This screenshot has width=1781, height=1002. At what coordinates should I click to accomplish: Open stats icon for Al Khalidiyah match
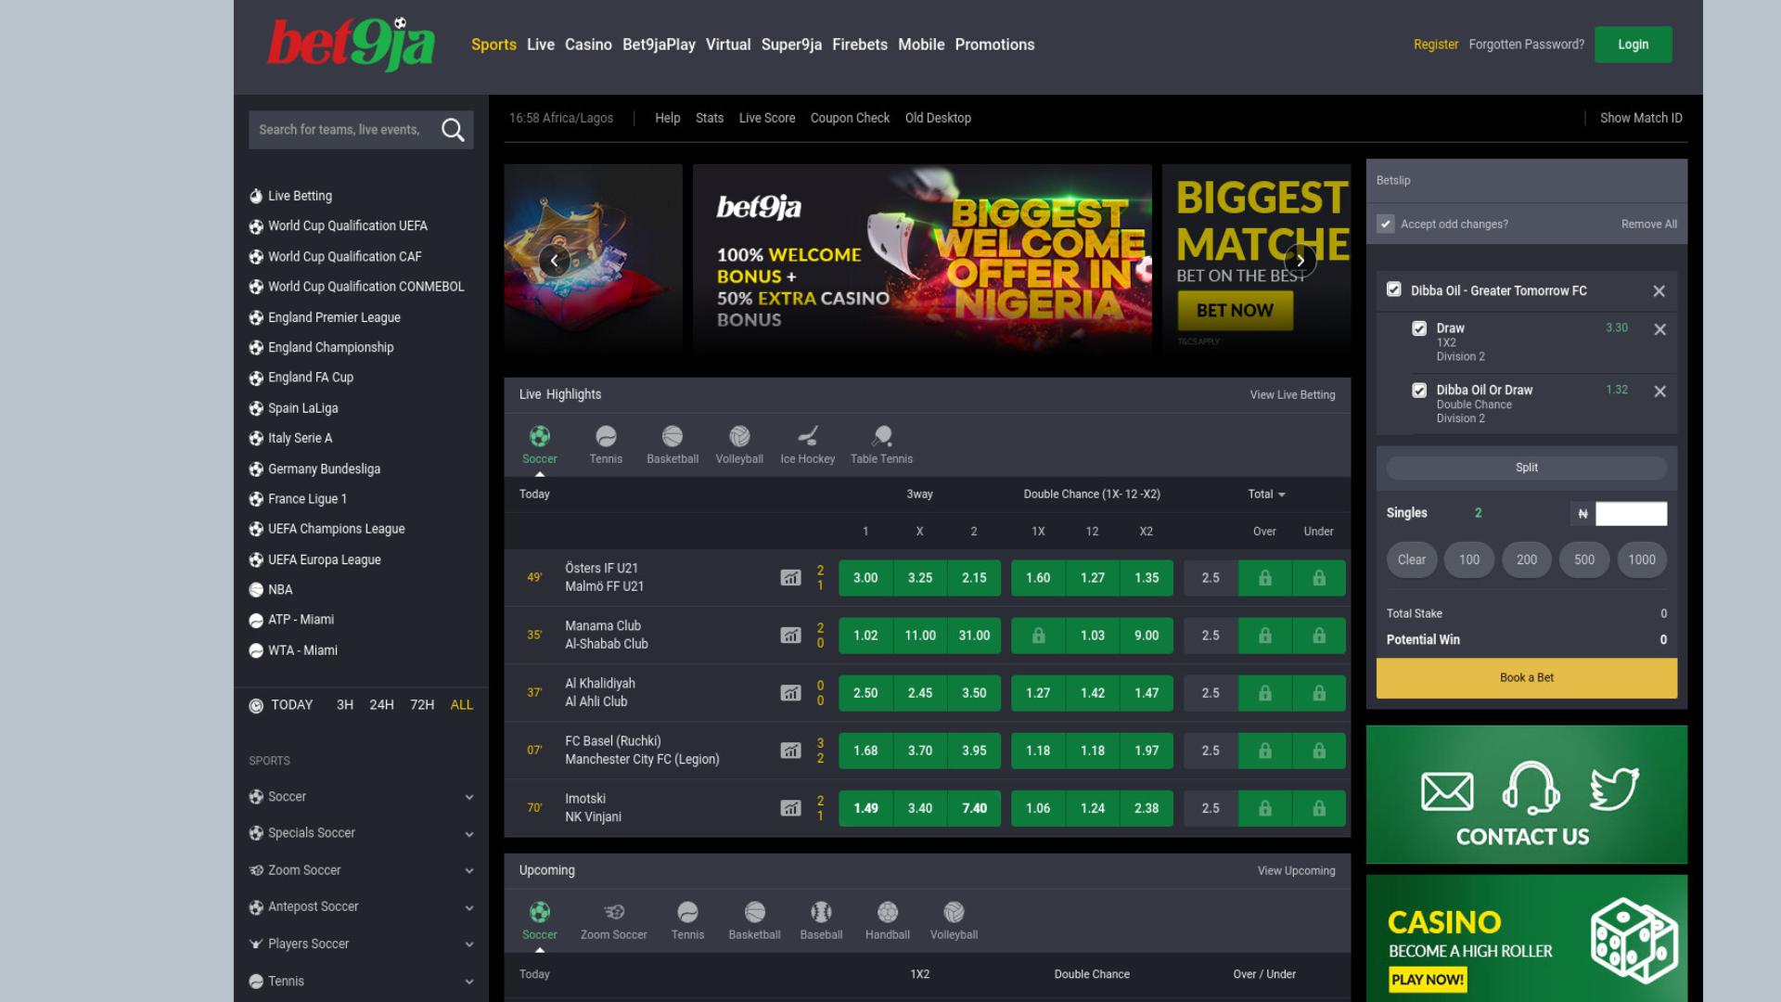(790, 693)
